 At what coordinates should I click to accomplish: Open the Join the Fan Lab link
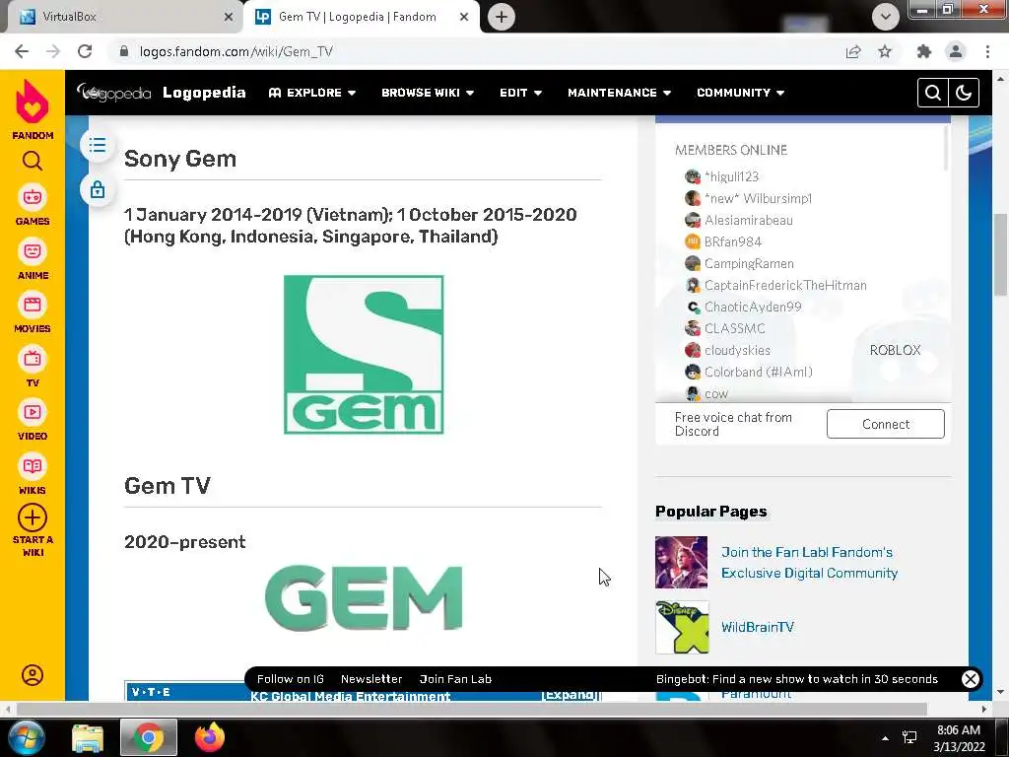pyautogui.click(x=809, y=563)
